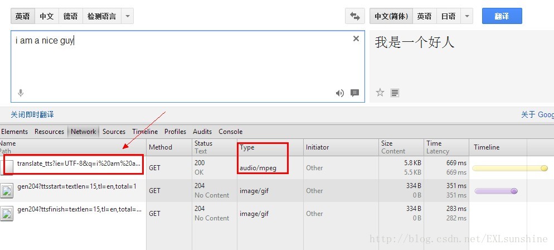The height and width of the screenshot is (250, 554).
Task: Switch to the Elements tab
Action: point(14,132)
